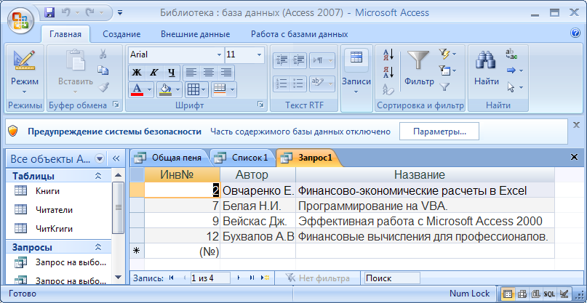Click the copy pages icon

point(103,70)
